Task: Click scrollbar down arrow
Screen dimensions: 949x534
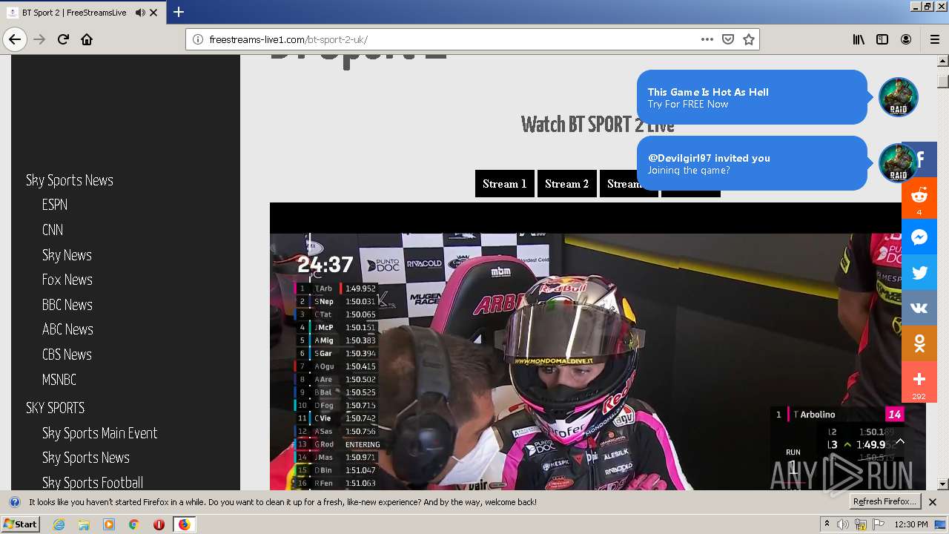Action: tap(943, 484)
